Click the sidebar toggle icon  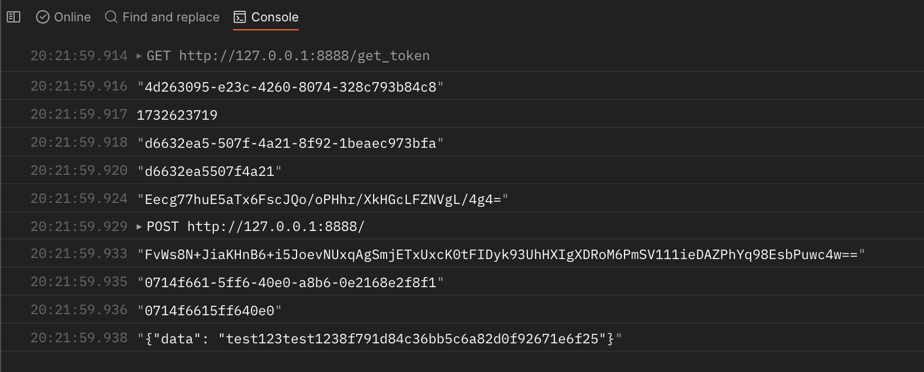(x=12, y=17)
